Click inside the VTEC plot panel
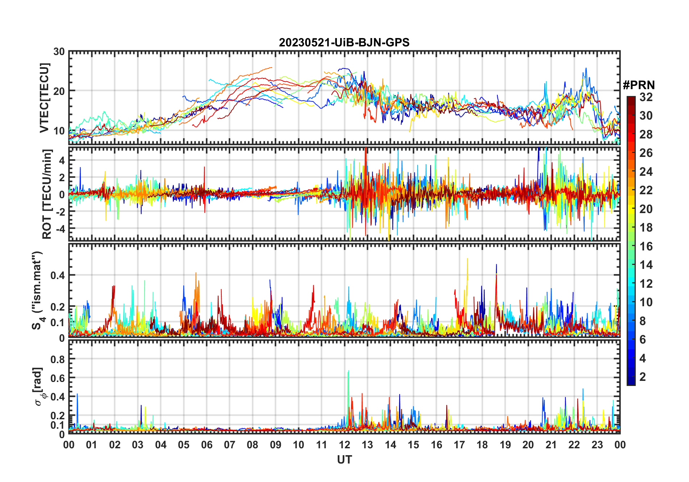The height and width of the screenshot is (482, 689). [344, 98]
